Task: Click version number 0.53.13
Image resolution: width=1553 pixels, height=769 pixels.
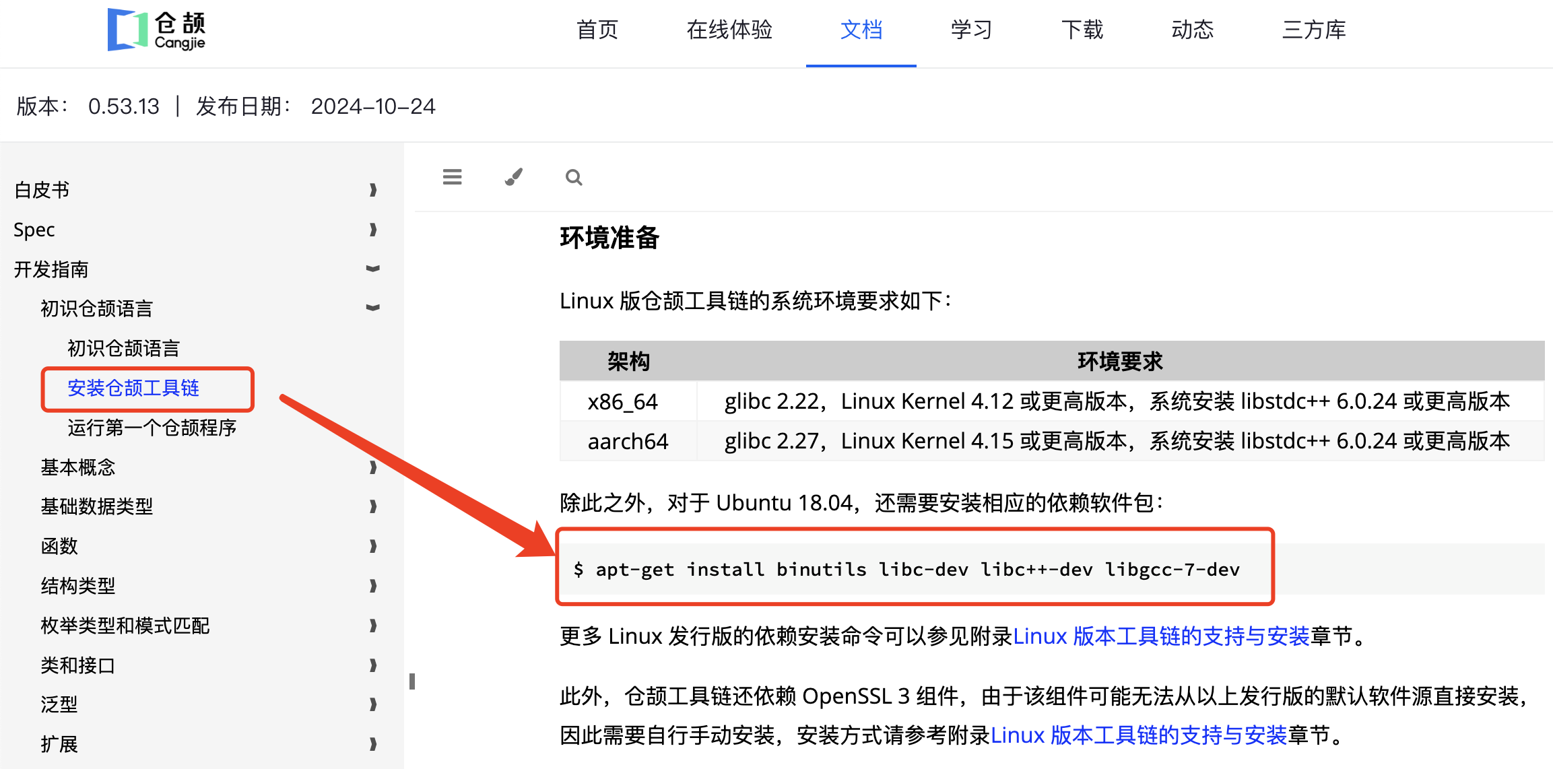Action: click(124, 106)
